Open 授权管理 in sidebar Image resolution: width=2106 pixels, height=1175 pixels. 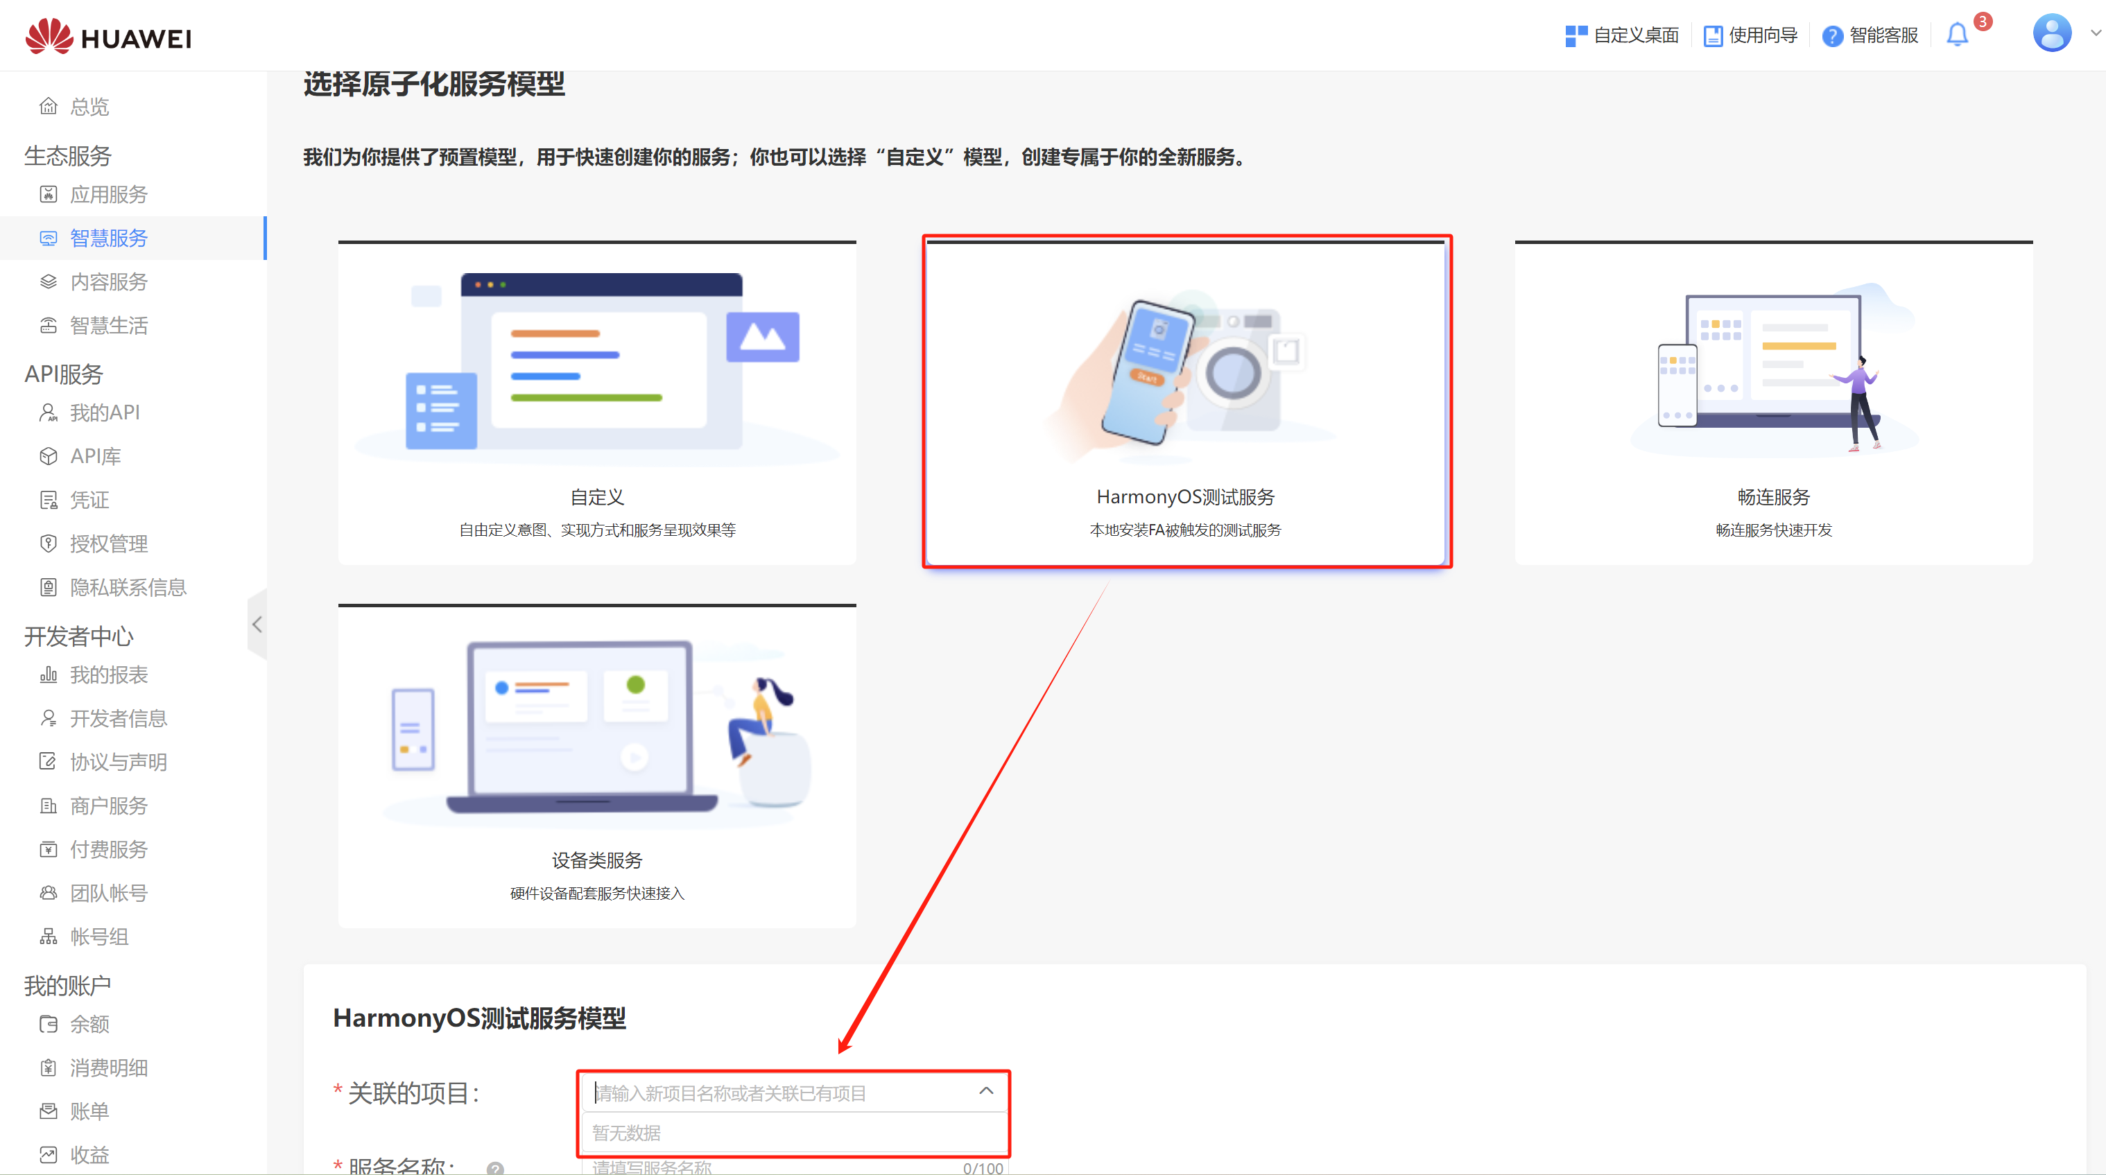109,543
